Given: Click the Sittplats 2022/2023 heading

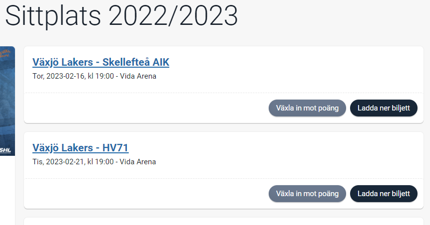Looking at the screenshot, I should tap(121, 15).
